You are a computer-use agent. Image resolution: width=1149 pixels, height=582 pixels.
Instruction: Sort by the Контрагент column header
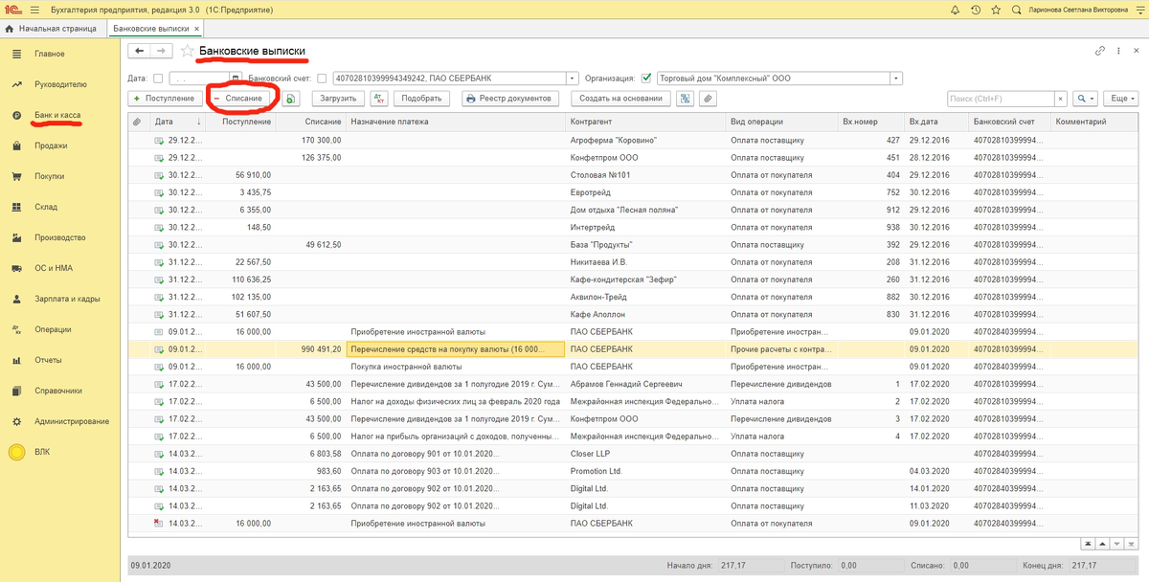(x=646, y=122)
